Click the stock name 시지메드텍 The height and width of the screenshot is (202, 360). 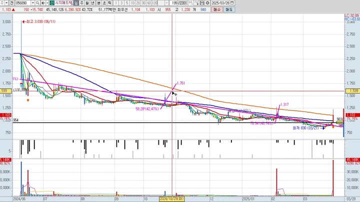pos(63,3)
